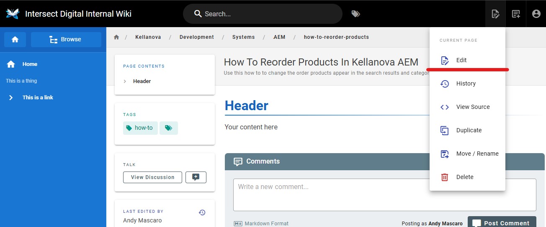Open the page actions icon in header

[495, 14]
